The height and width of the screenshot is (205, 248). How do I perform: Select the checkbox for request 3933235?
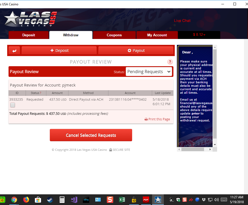pyautogui.click(x=13, y=105)
